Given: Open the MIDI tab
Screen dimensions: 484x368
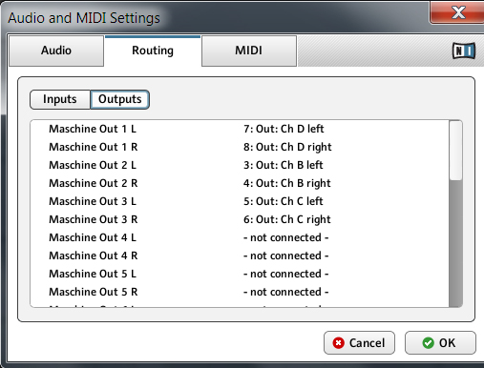Looking at the screenshot, I should tap(249, 51).
